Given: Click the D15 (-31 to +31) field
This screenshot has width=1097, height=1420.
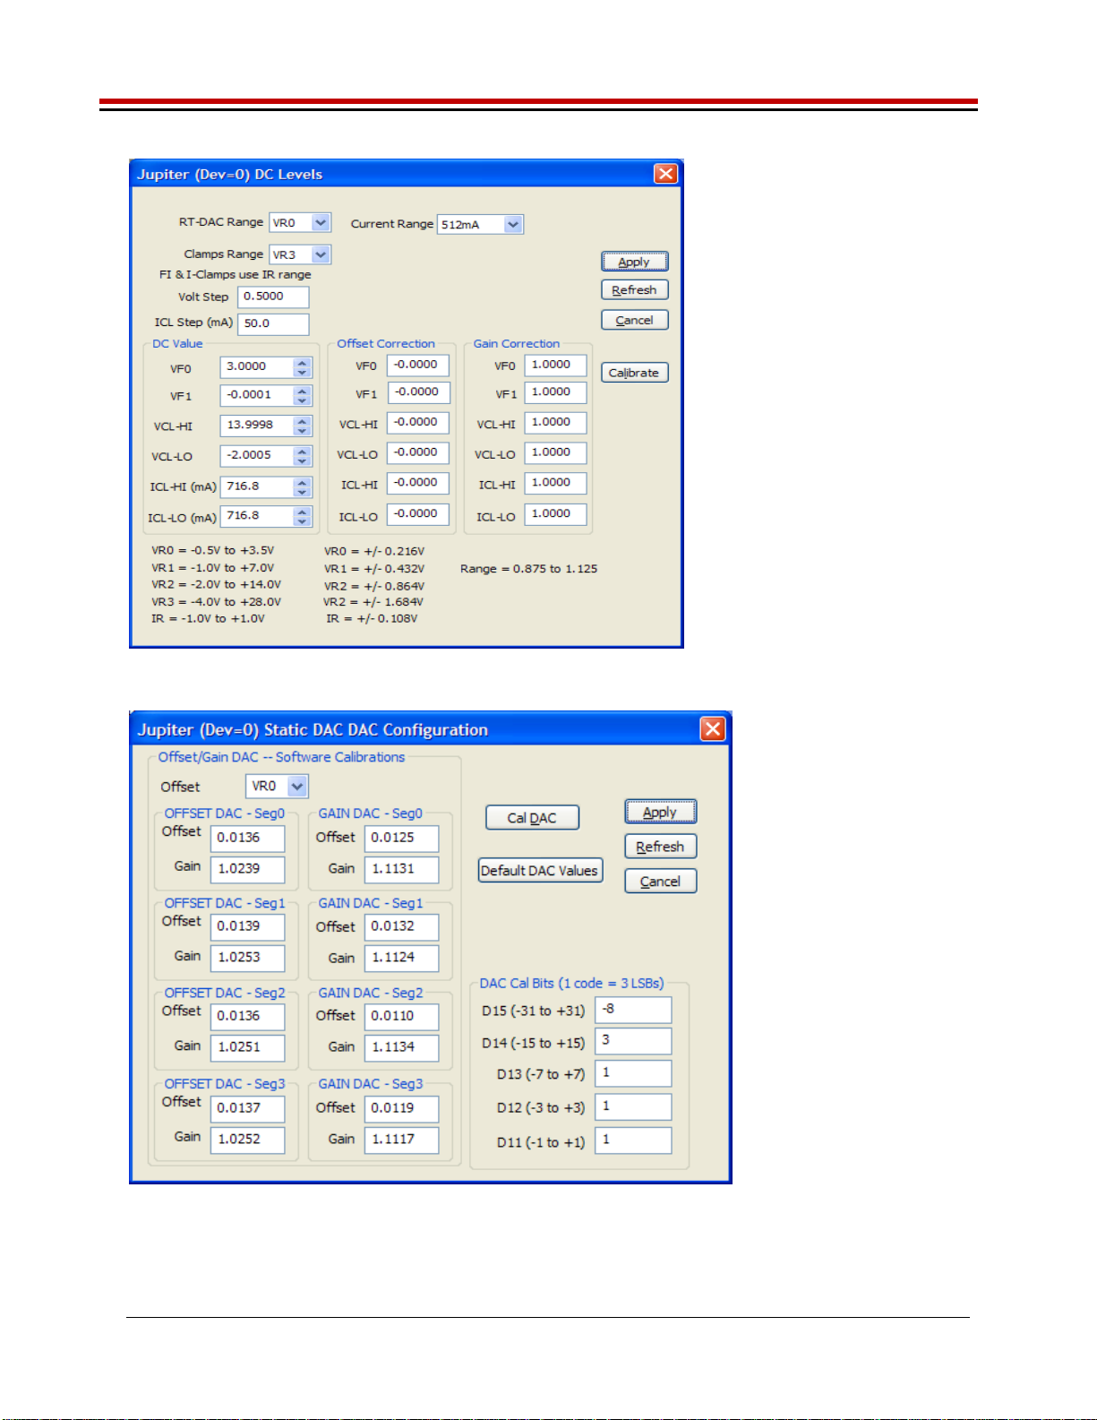Looking at the screenshot, I should (633, 1010).
